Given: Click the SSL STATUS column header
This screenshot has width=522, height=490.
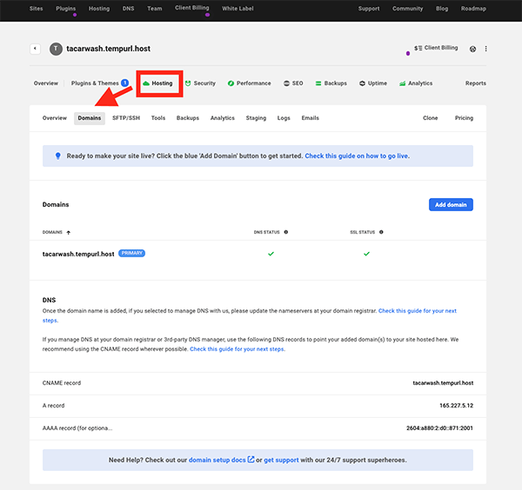Looking at the screenshot, I should [362, 232].
